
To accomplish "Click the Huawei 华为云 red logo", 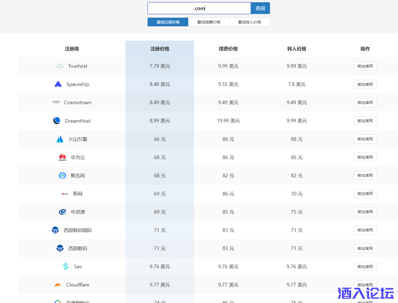I will (x=62, y=157).
